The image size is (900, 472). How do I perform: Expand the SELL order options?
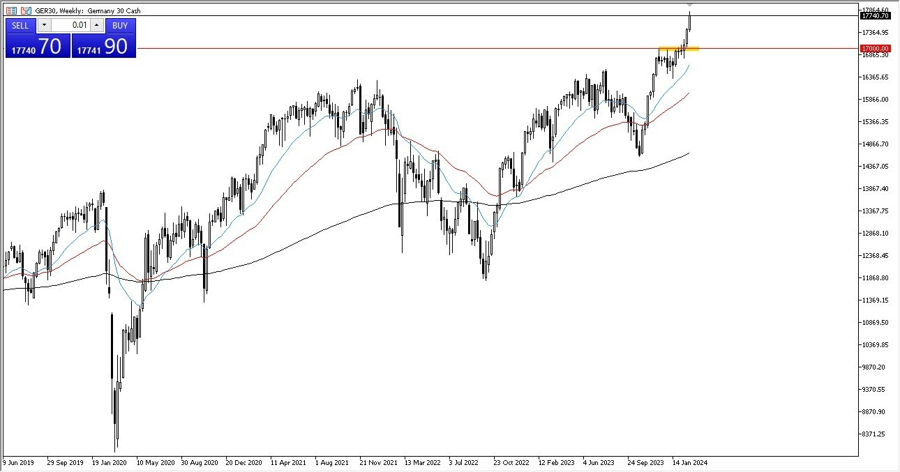point(20,26)
